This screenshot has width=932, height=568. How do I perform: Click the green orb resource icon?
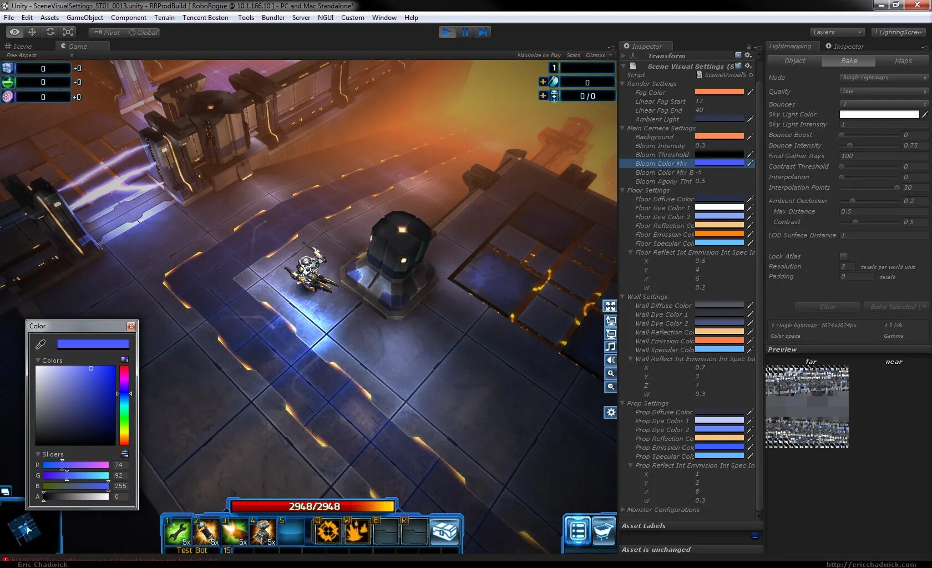pos(8,82)
